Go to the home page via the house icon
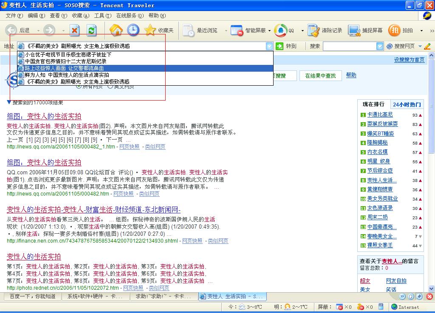The width and height of the screenshot is (435, 313). 116,30
